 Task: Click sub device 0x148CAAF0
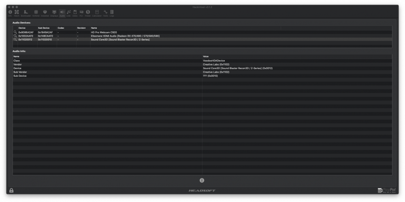(45, 36)
